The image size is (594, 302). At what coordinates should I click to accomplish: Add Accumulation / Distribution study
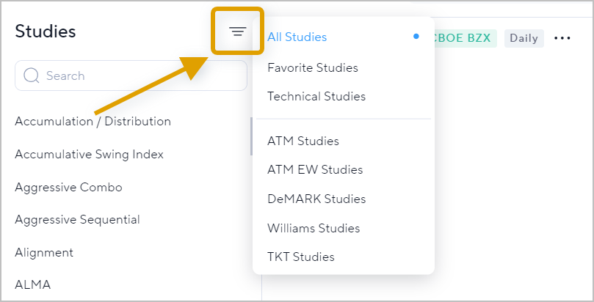tap(93, 122)
